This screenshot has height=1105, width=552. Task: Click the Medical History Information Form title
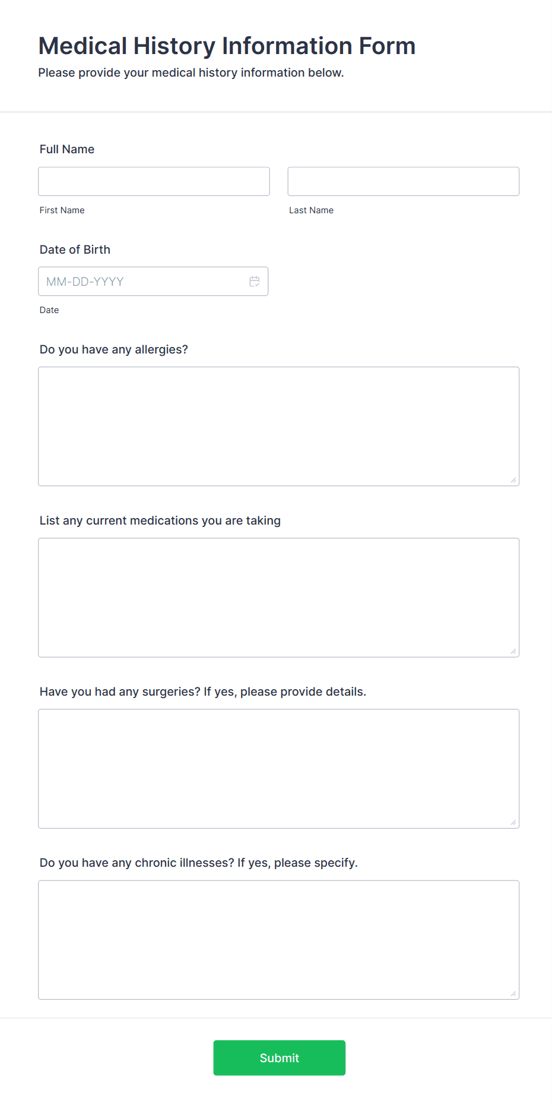pos(227,46)
